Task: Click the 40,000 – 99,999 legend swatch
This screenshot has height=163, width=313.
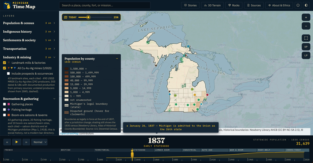Action: point(66,80)
